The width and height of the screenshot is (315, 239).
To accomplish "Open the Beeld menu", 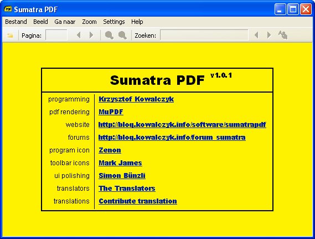I will click(41, 22).
